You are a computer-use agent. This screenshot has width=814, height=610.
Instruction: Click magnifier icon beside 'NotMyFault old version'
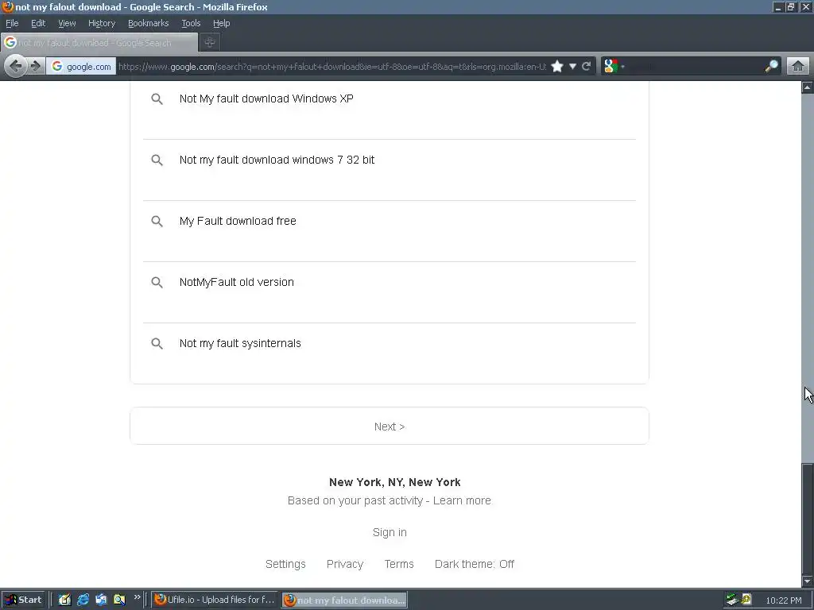tap(157, 283)
